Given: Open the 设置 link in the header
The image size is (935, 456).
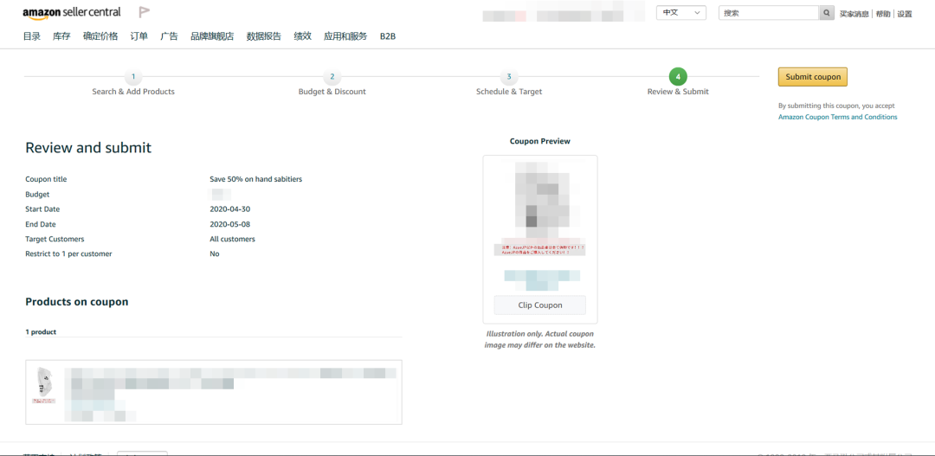Looking at the screenshot, I should tap(905, 14).
